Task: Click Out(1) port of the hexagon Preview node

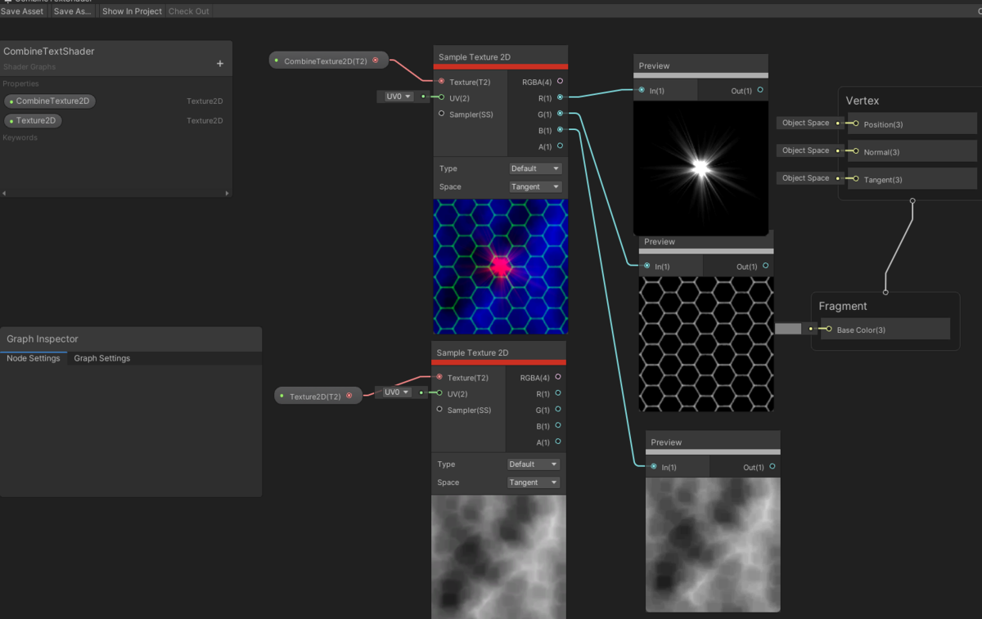Action: coord(766,266)
